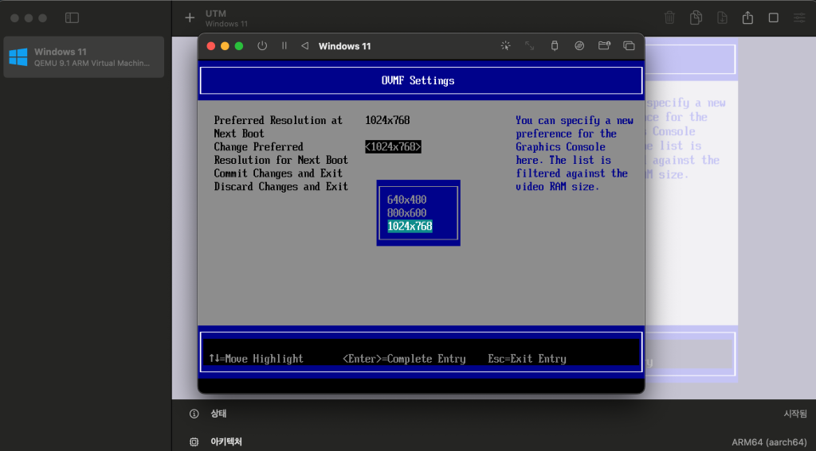Viewport: 816px width, 451px height.
Task: Click Discard Changes and Exit
Action: tap(281, 187)
